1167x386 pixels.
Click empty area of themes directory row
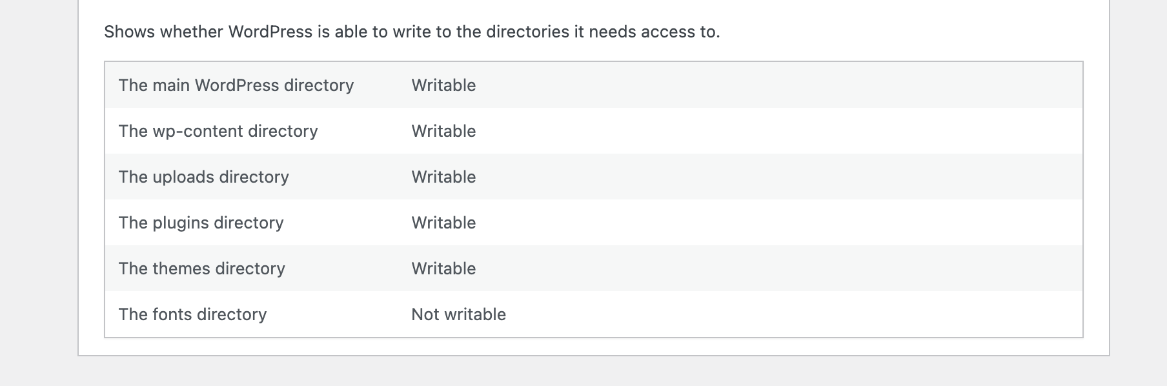point(775,269)
